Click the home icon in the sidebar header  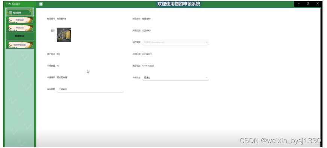[10, 4]
